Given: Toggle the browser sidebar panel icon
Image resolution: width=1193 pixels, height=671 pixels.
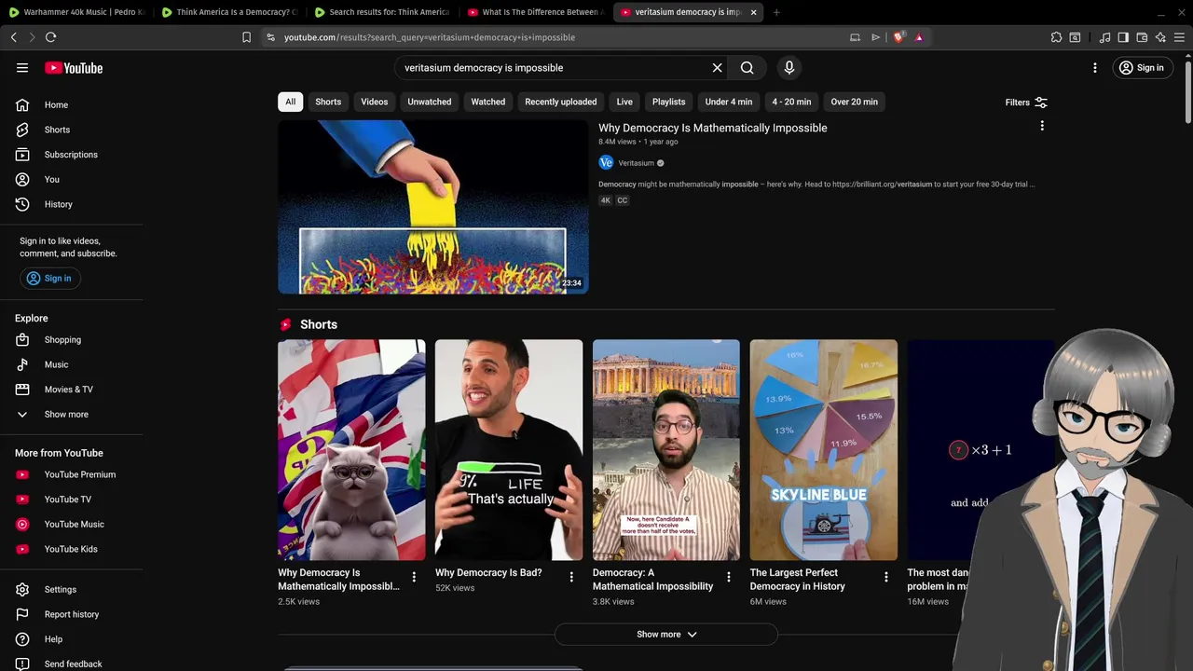Looking at the screenshot, I should click(1123, 37).
